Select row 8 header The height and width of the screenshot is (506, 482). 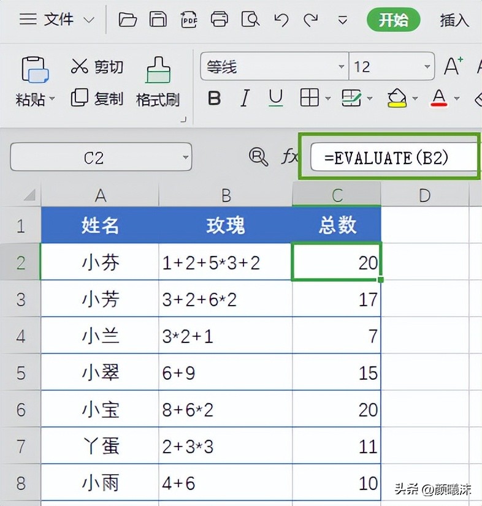21,483
